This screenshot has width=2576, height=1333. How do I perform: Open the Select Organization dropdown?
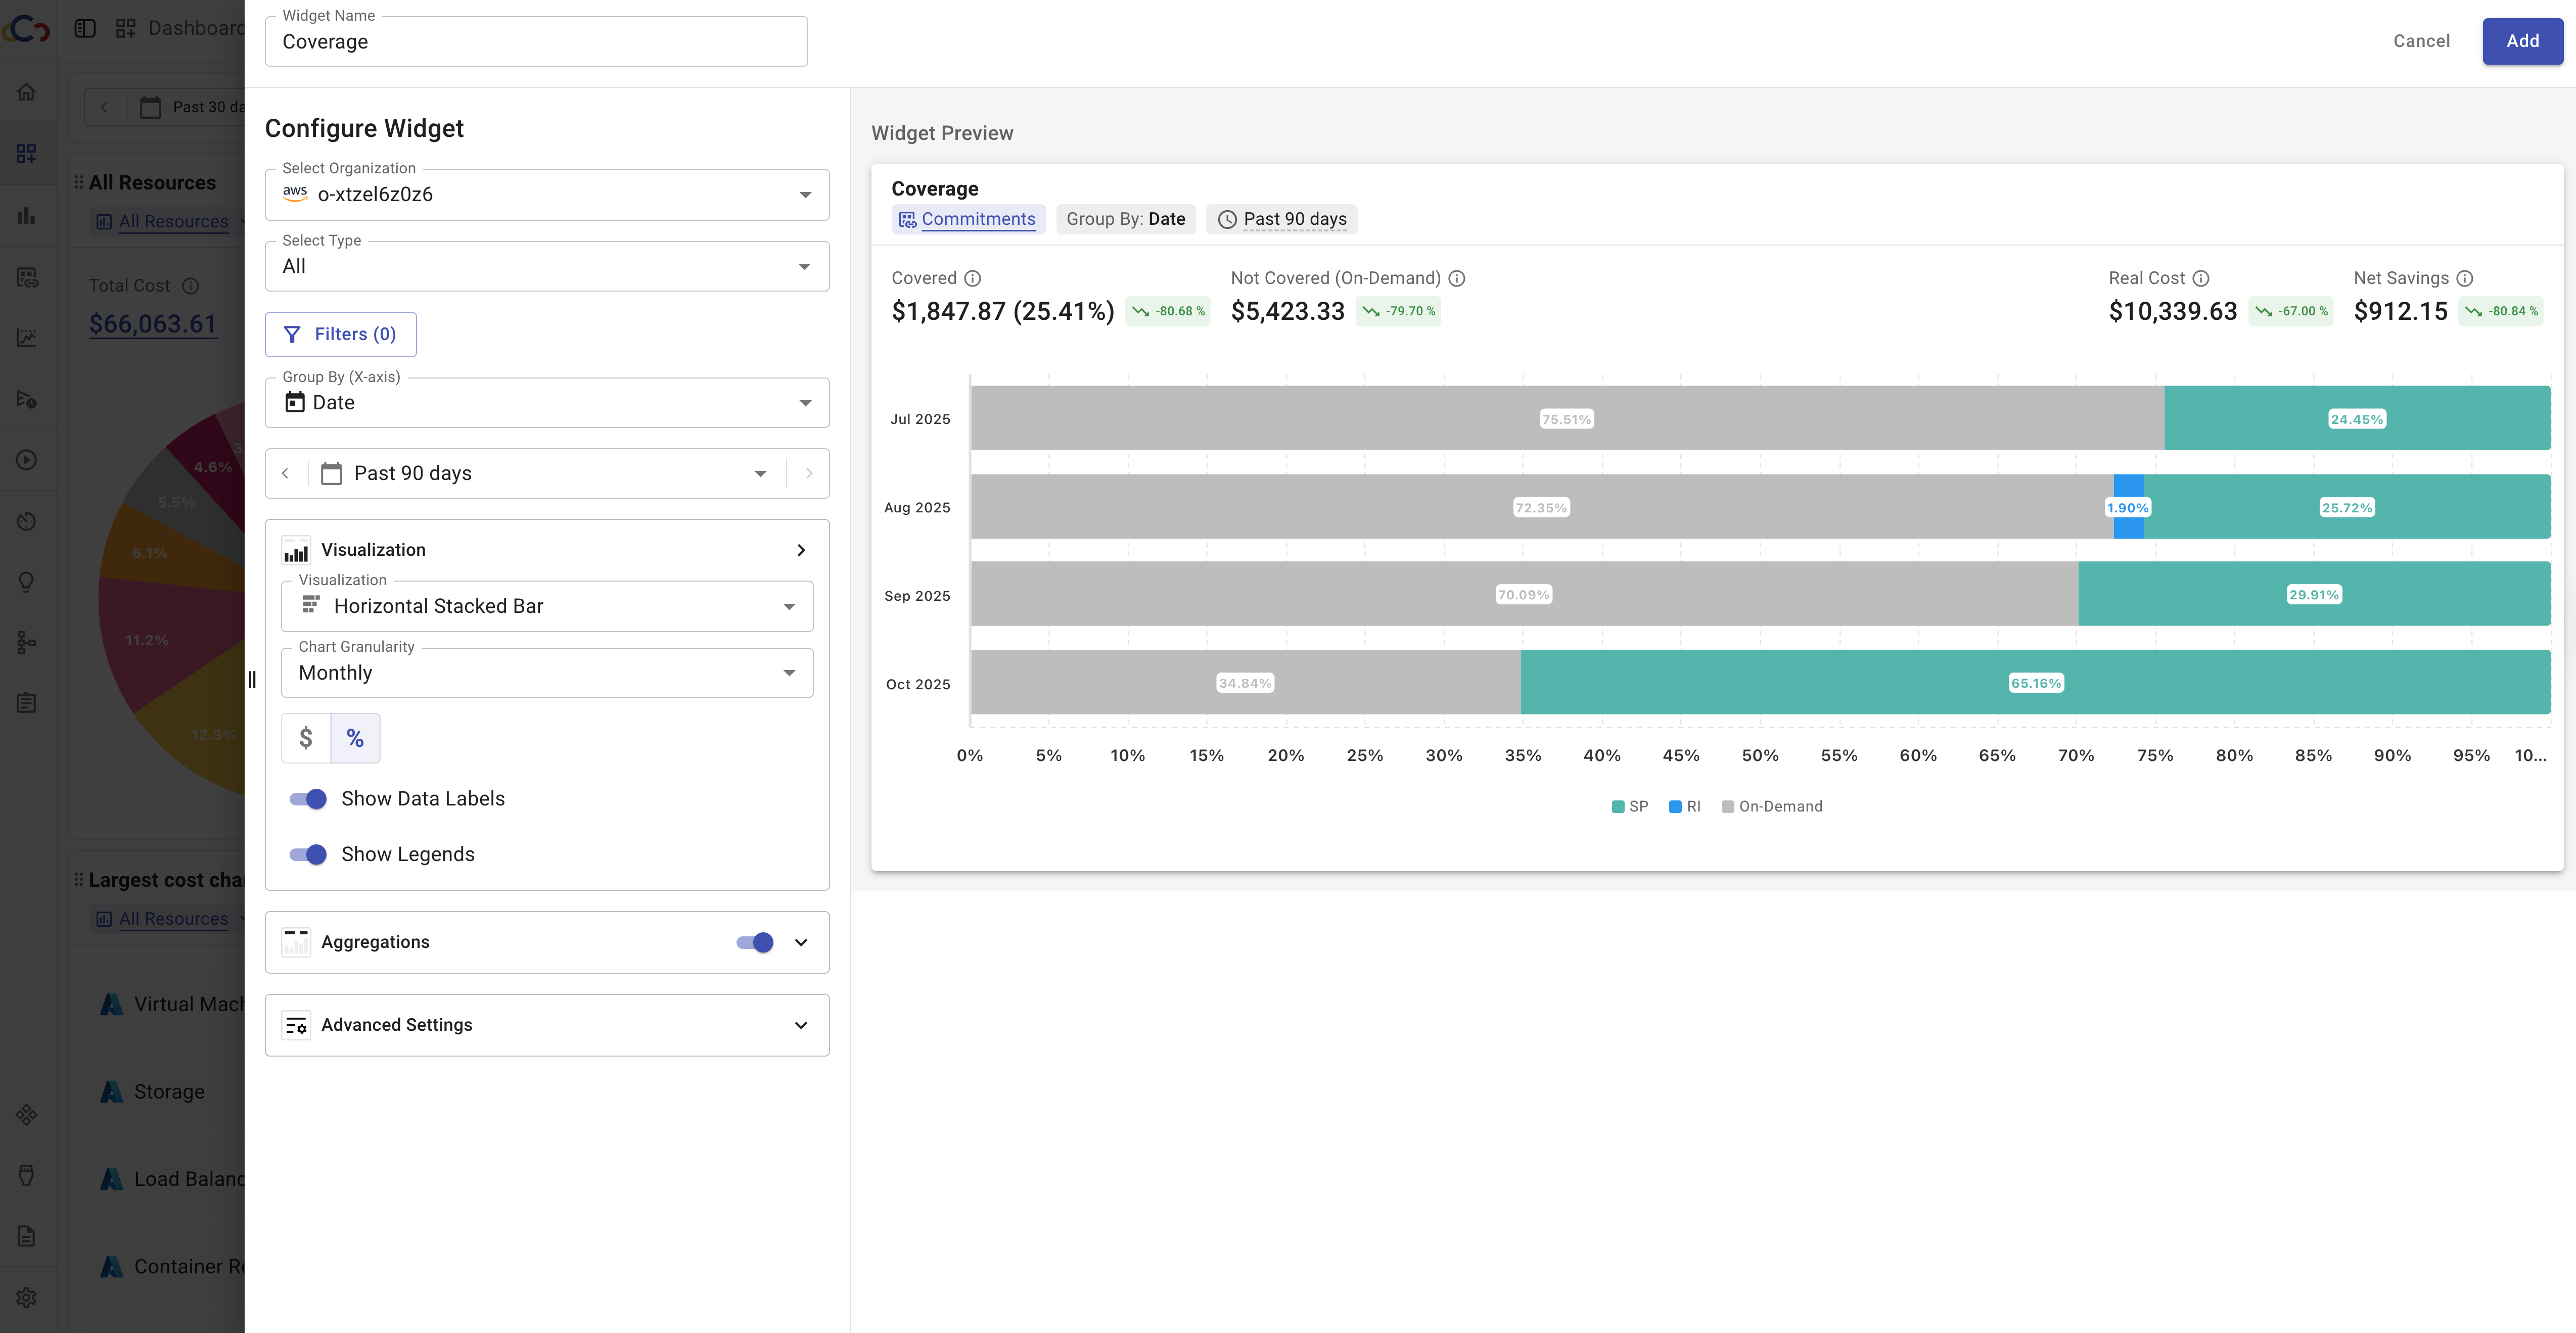(546, 195)
